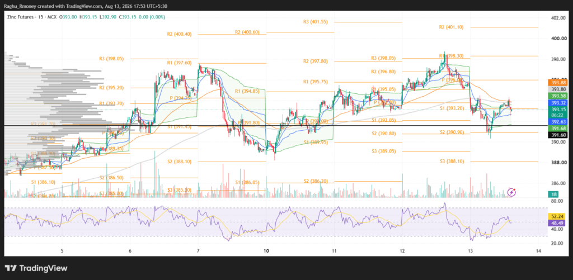The height and width of the screenshot is (280, 573).
Task: Click the S1 (389.95) pivot label
Action: pyautogui.click(x=316, y=142)
